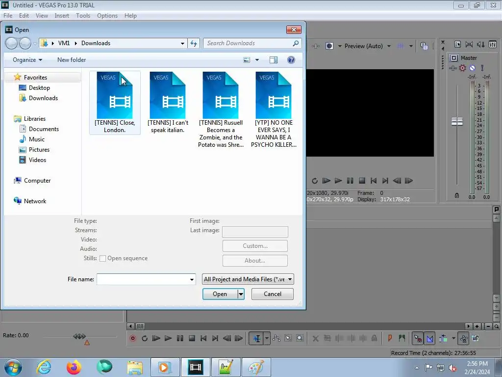
Task: Open the Edit menu
Action: click(x=24, y=16)
